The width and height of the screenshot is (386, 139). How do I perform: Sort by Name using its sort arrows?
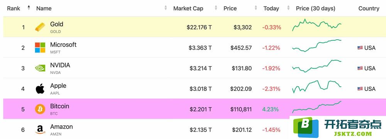(x=166, y=8)
